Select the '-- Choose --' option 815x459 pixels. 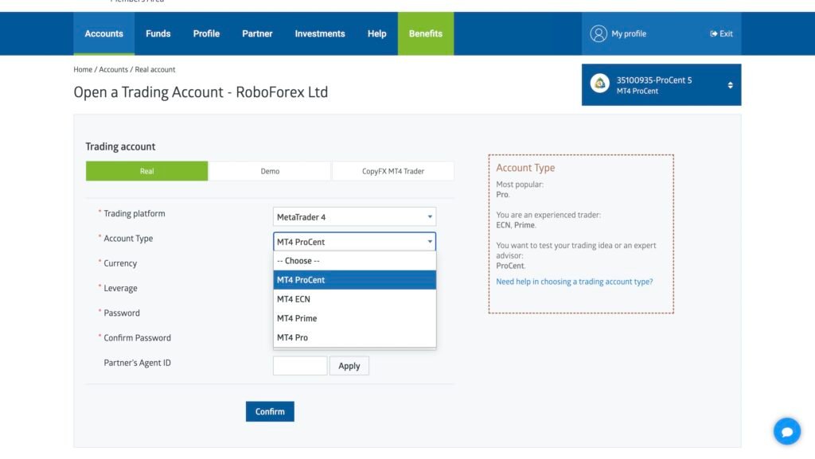354,261
